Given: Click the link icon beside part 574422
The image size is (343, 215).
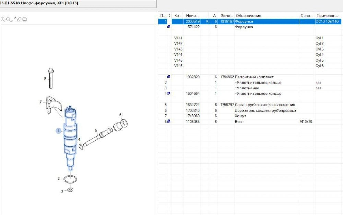Looking at the screenshot, I should click(168, 27).
